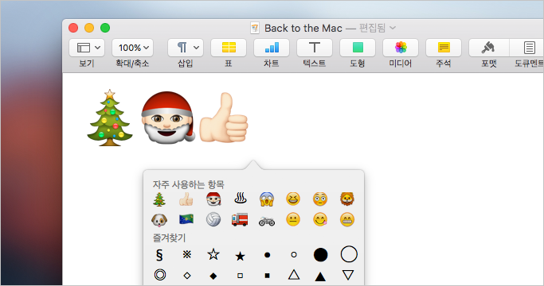
Task: Insert the small filled bullet symbol
Action: [267, 255]
